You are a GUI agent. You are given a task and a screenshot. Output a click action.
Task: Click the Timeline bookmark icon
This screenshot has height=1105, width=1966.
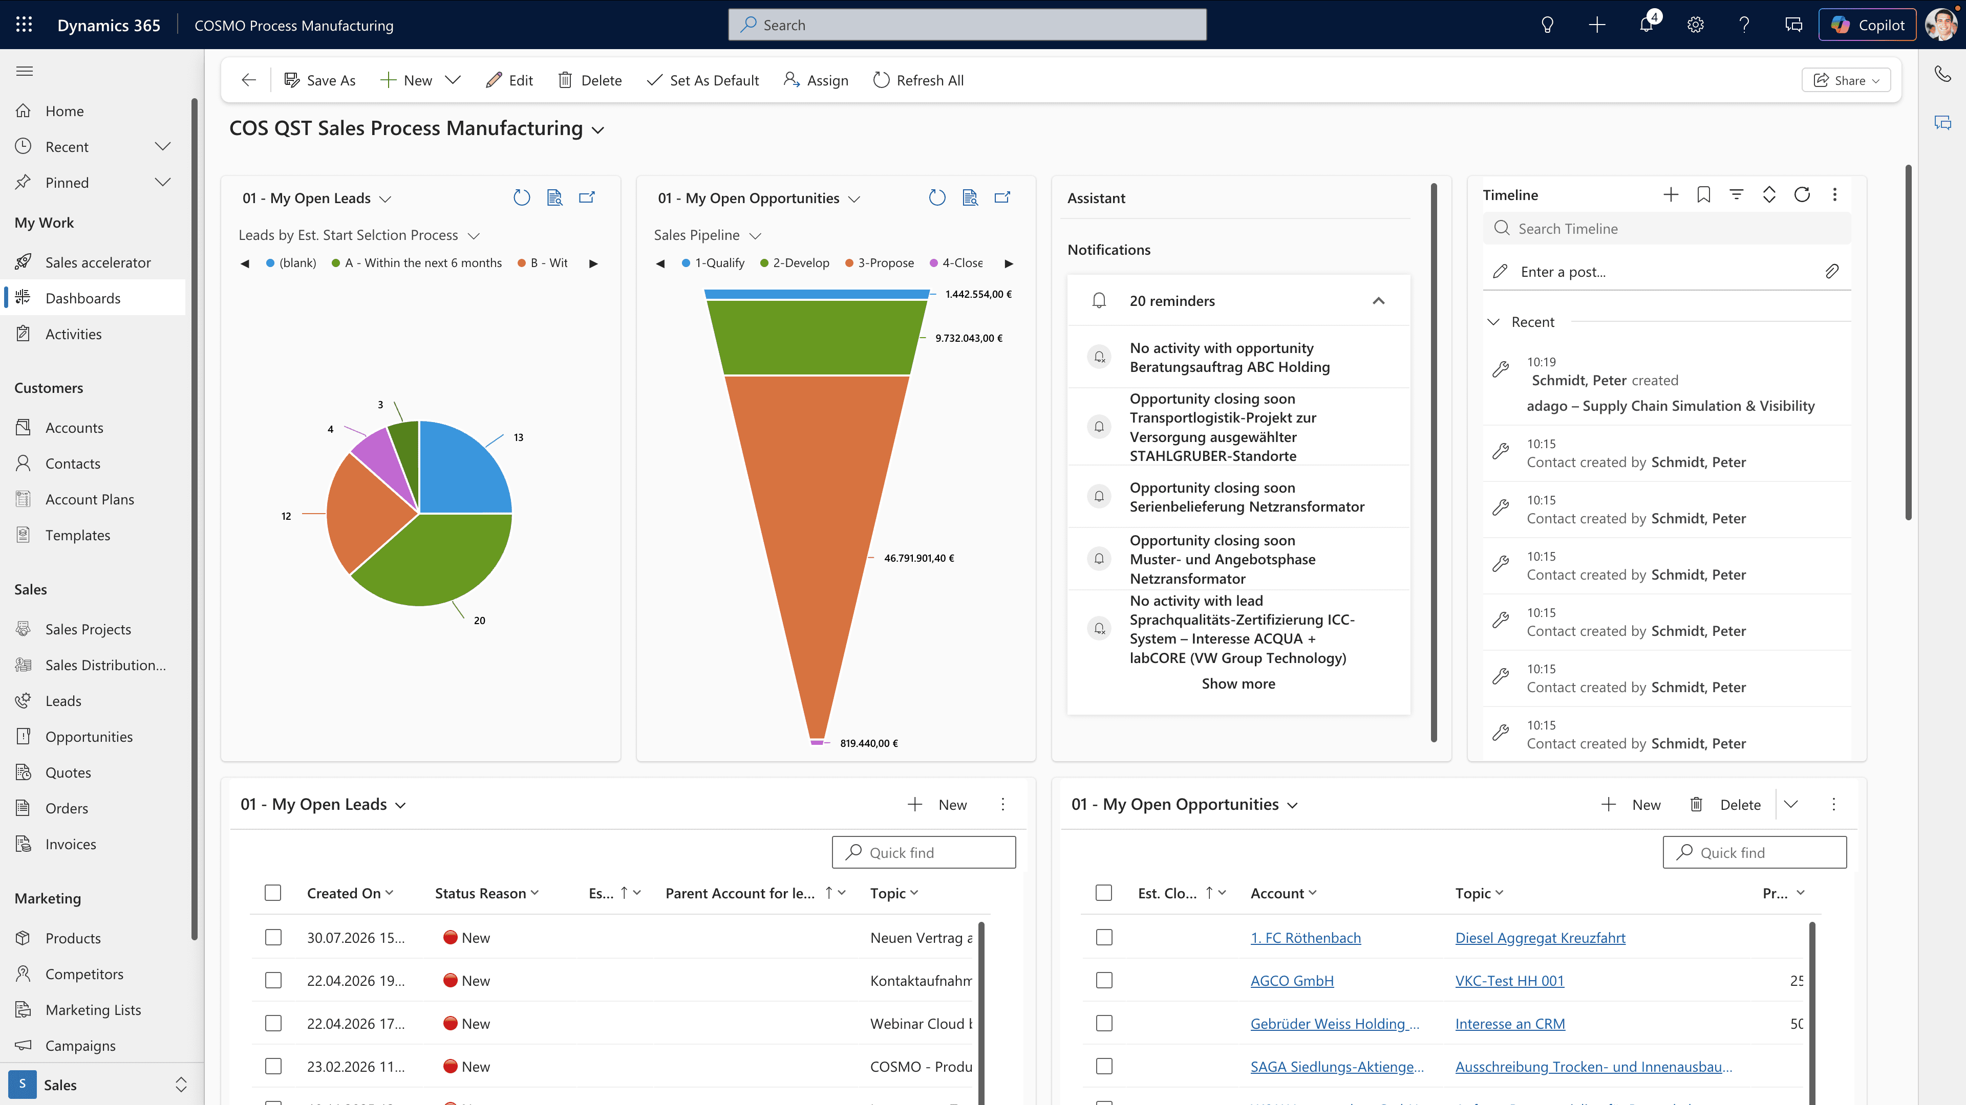coord(1703,194)
